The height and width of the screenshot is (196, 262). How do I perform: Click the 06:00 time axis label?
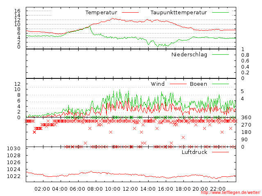[x=77, y=189]
